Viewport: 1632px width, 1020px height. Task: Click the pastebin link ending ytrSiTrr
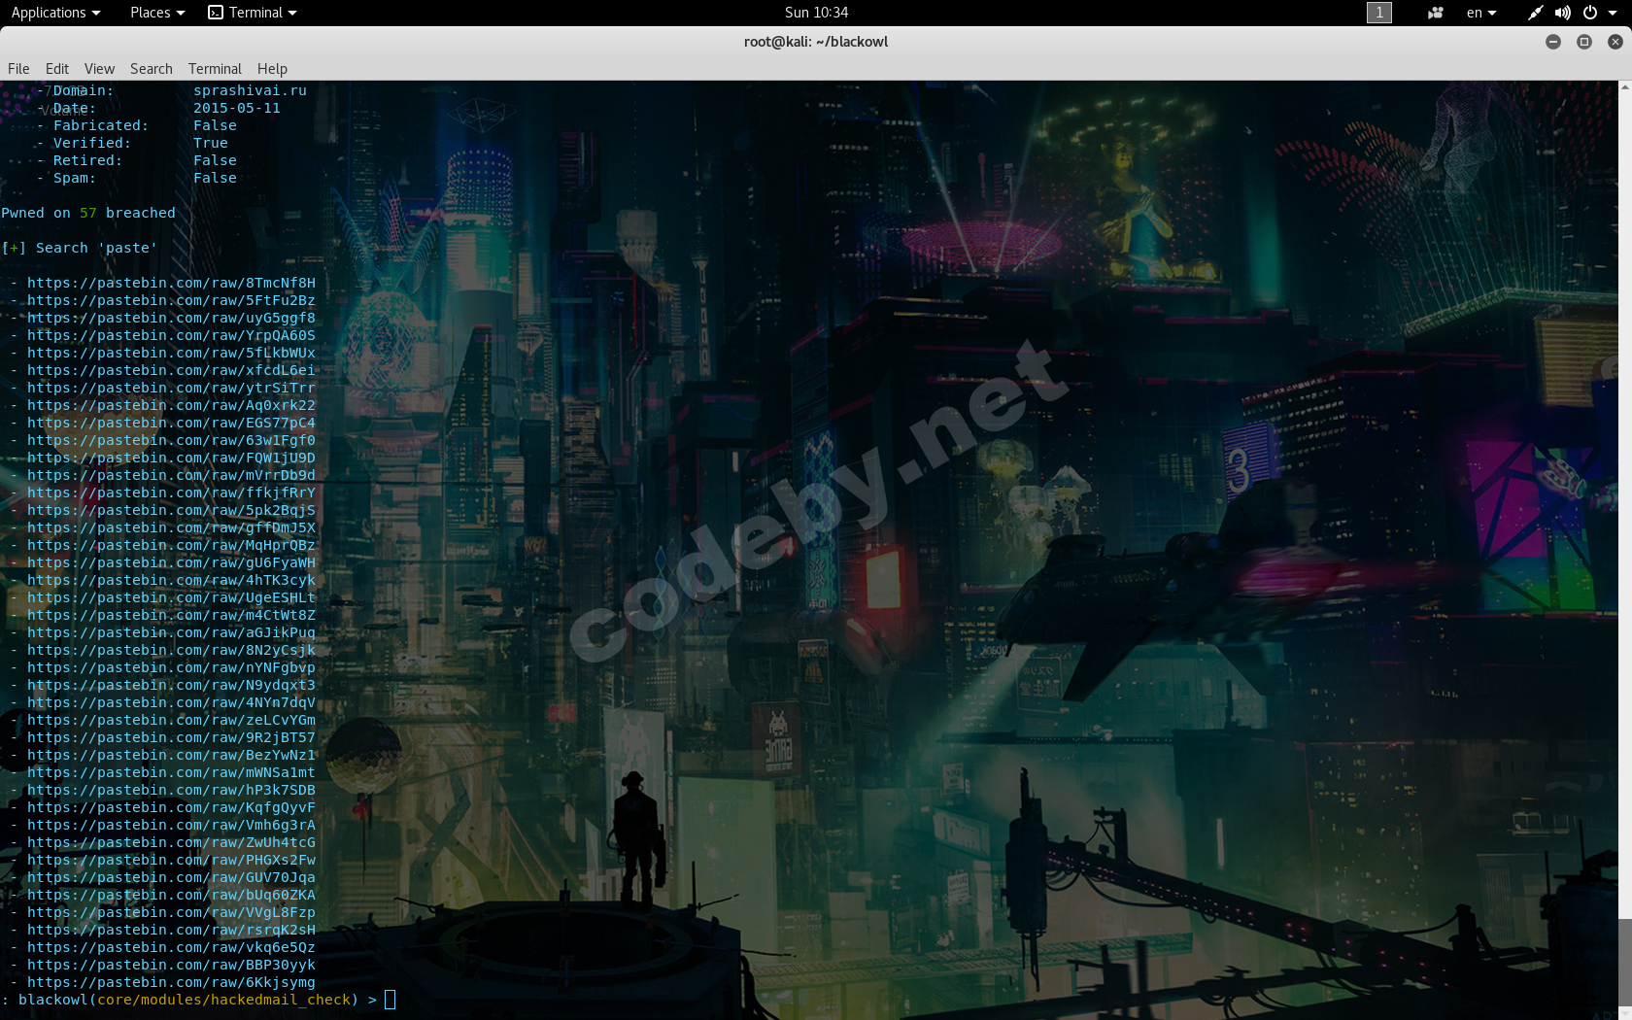point(171,388)
